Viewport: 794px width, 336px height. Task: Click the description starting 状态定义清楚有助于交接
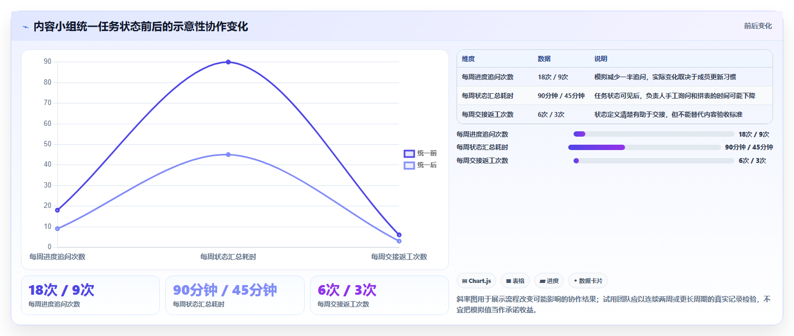click(668, 115)
